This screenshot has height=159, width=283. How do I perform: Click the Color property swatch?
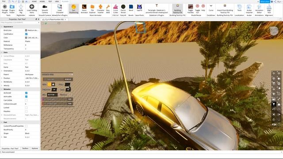click(26, 38)
